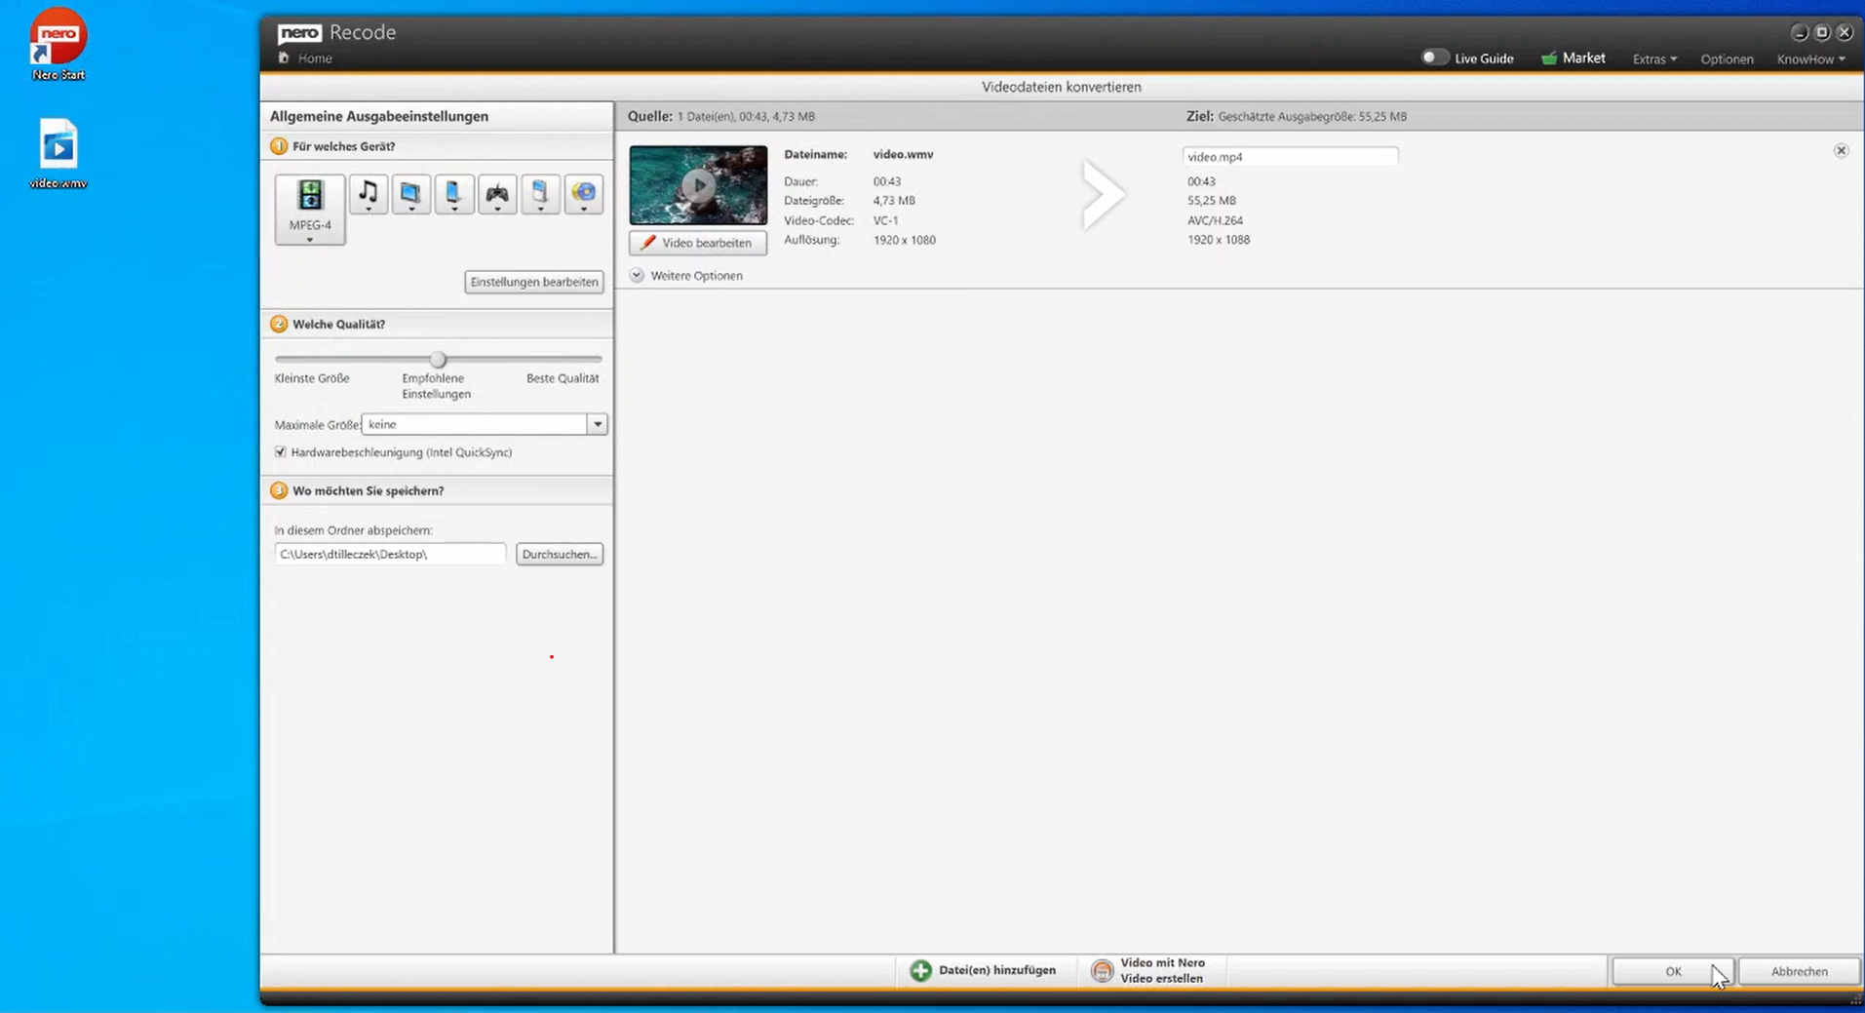Choose the audio music note device category
This screenshot has height=1013, width=1865.
[368, 194]
